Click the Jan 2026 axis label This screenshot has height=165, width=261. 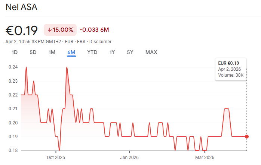(x=129, y=158)
